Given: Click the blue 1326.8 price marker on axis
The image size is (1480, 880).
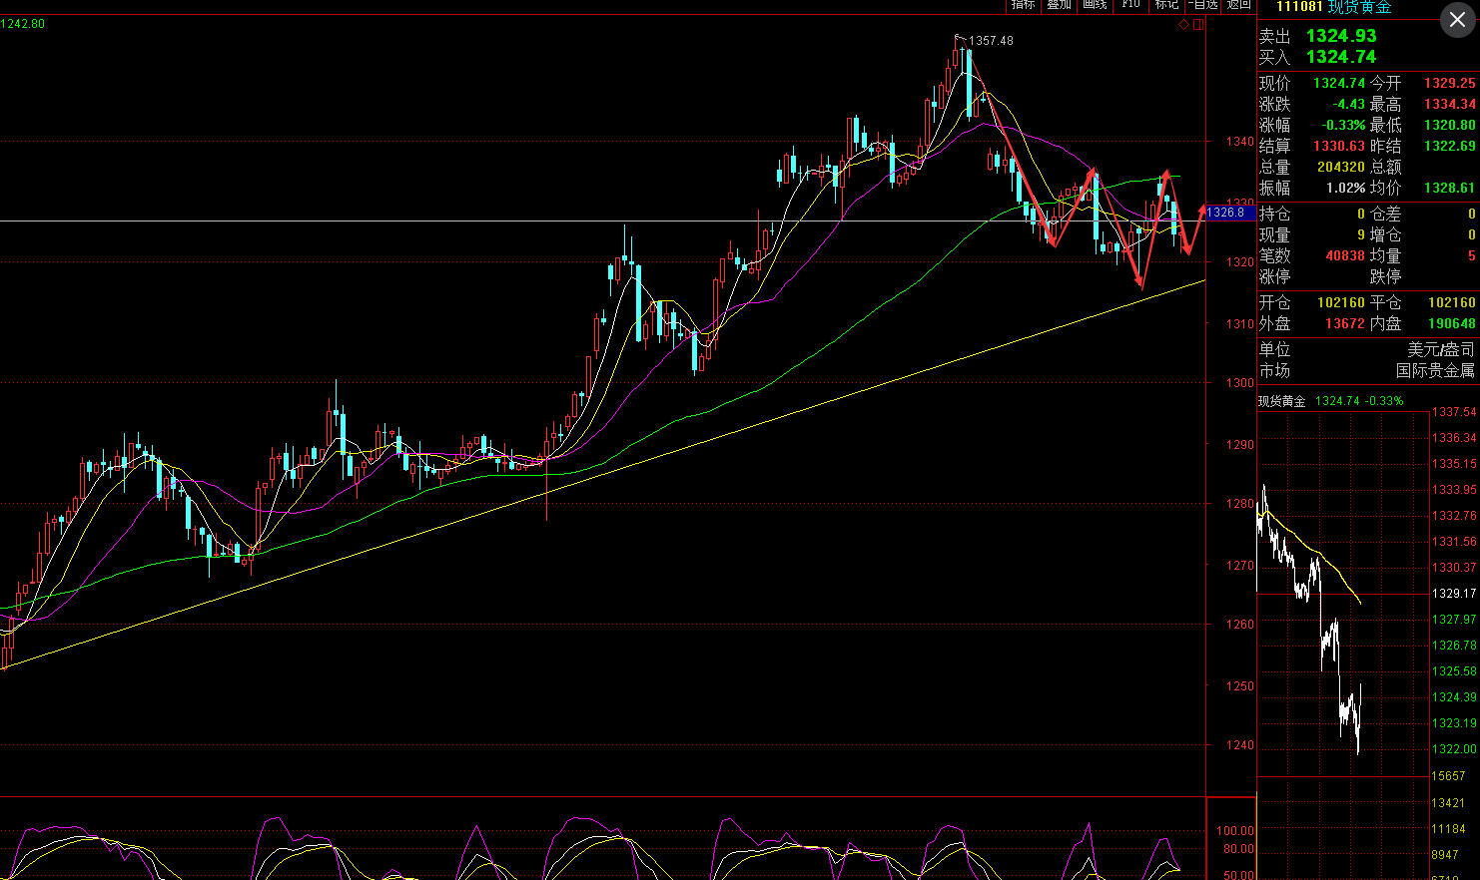Looking at the screenshot, I should coord(1225,213).
